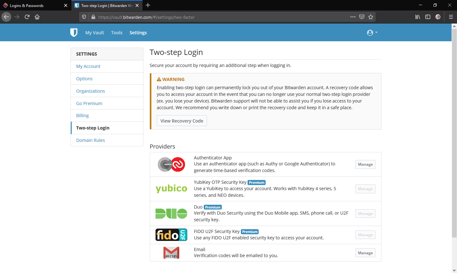The height and width of the screenshot is (273, 457).
Task: Open My Account settings
Action: point(107,66)
